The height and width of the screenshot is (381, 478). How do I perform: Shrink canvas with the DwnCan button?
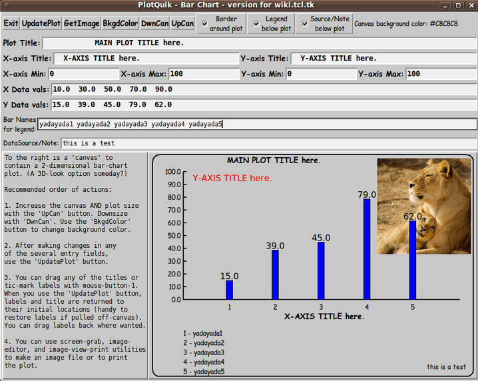pos(154,23)
